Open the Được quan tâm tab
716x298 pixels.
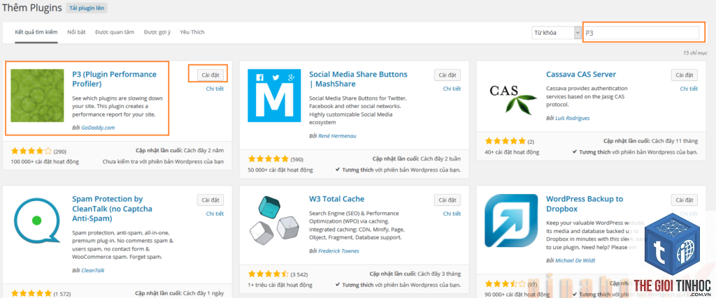click(x=115, y=32)
